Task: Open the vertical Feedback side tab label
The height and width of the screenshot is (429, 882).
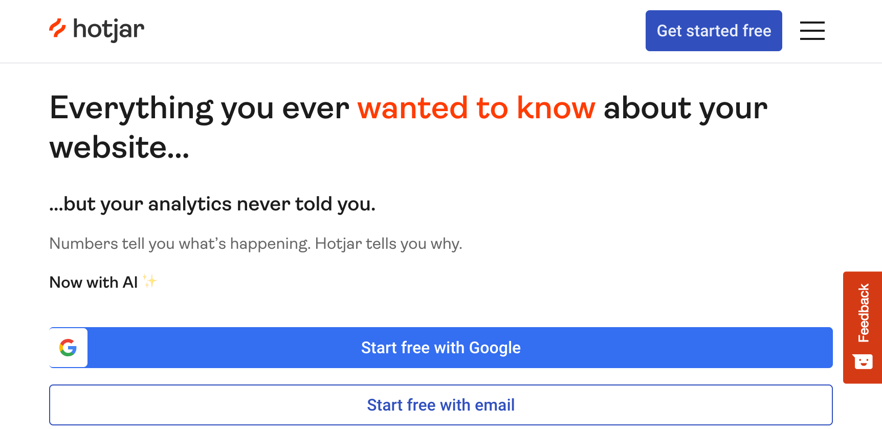Action: [863, 313]
